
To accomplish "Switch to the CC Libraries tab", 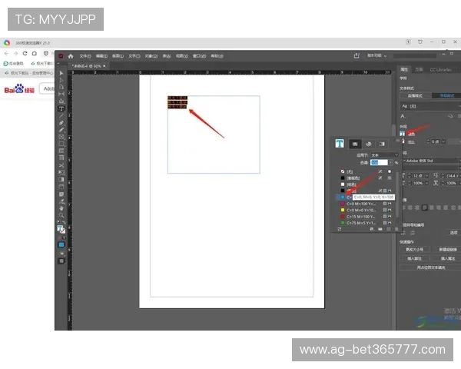I will pos(440,69).
